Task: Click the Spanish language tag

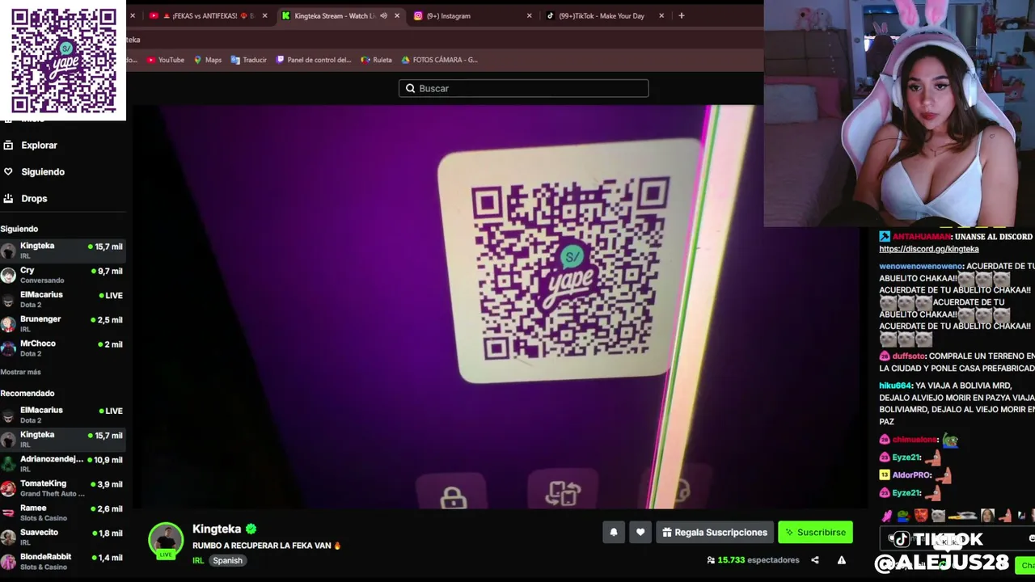Action: coord(227,560)
